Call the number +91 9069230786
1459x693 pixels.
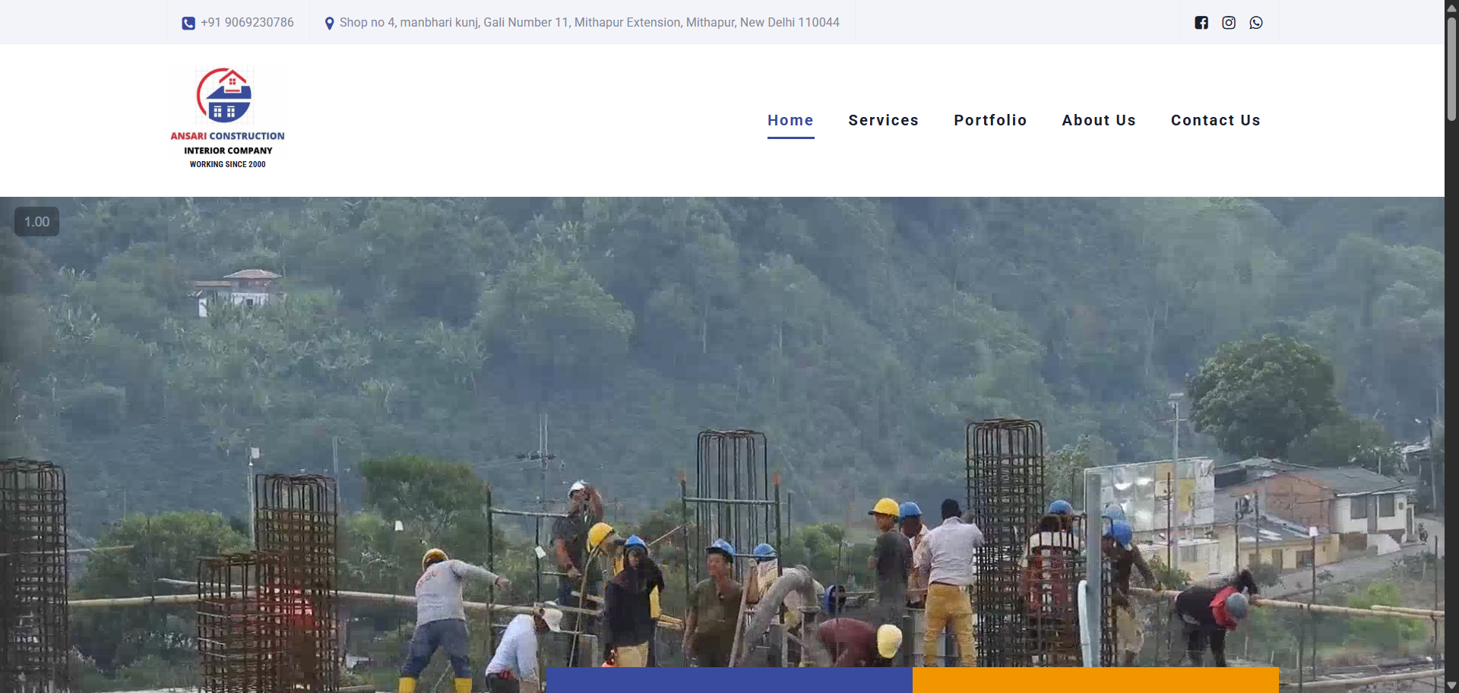tap(247, 23)
